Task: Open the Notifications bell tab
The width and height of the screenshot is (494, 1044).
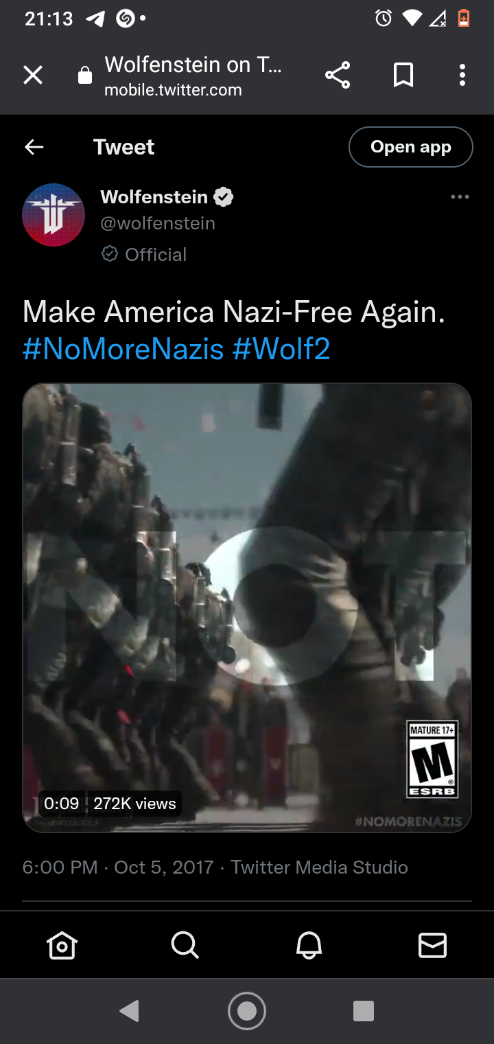Action: 309,946
